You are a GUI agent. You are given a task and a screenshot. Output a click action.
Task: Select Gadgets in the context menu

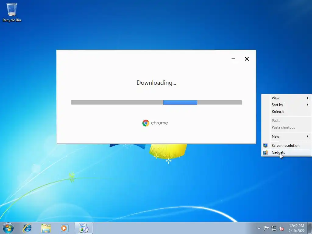[286, 152]
